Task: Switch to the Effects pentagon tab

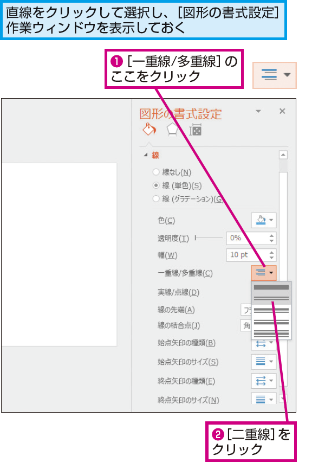Action: [x=172, y=130]
